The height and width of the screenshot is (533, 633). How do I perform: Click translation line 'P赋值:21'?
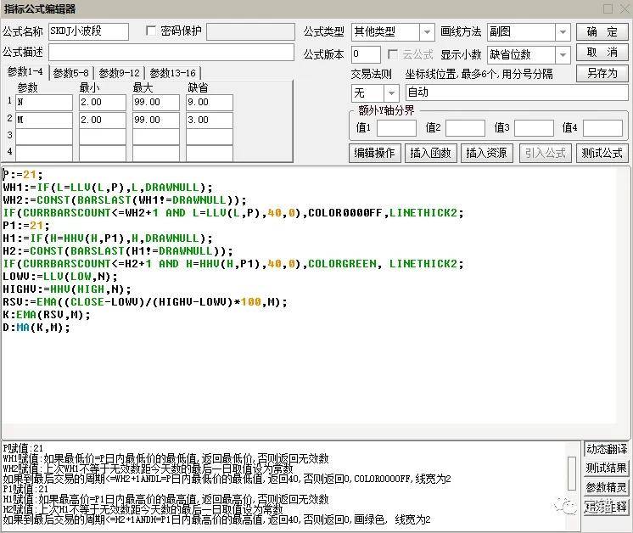coord(23,448)
